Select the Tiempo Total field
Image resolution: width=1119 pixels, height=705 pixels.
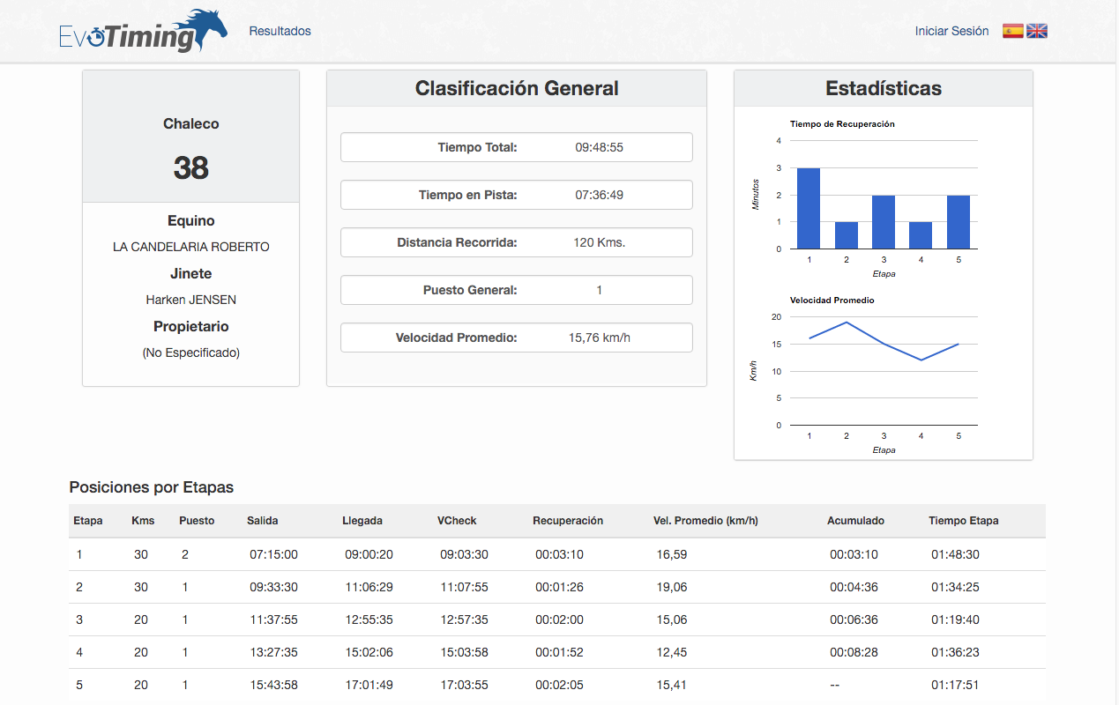(517, 147)
